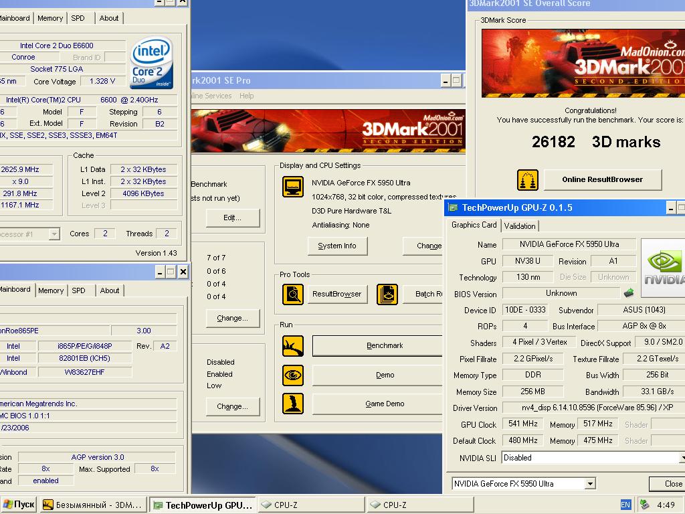Viewport: 685px width, 514px height.
Task: Click the Online ResultBrowser tree icon
Action: pyautogui.click(x=528, y=180)
